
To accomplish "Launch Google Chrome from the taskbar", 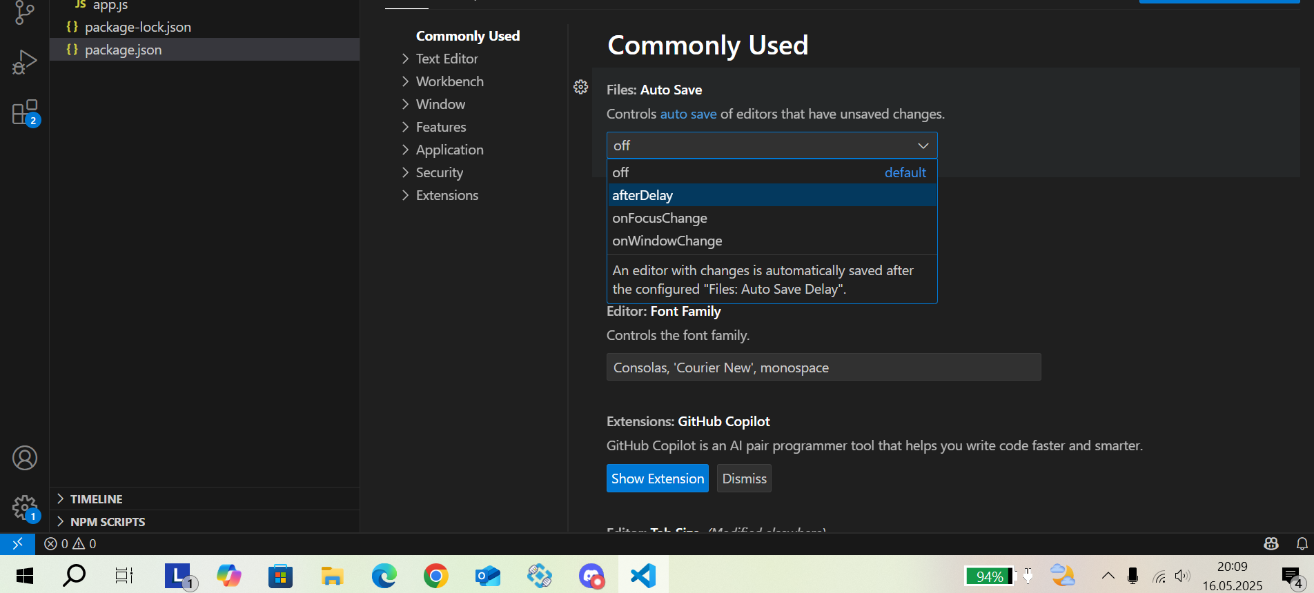I will pyautogui.click(x=435, y=575).
